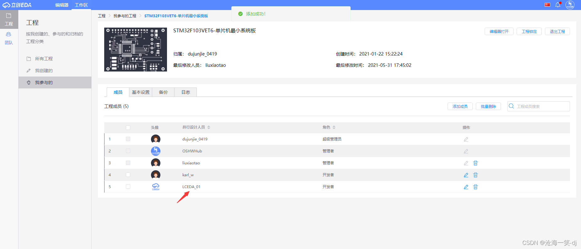Click the owner name dujunjie_0419 in header
Viewport: 581px width, 249px height.
click(202, 54)
